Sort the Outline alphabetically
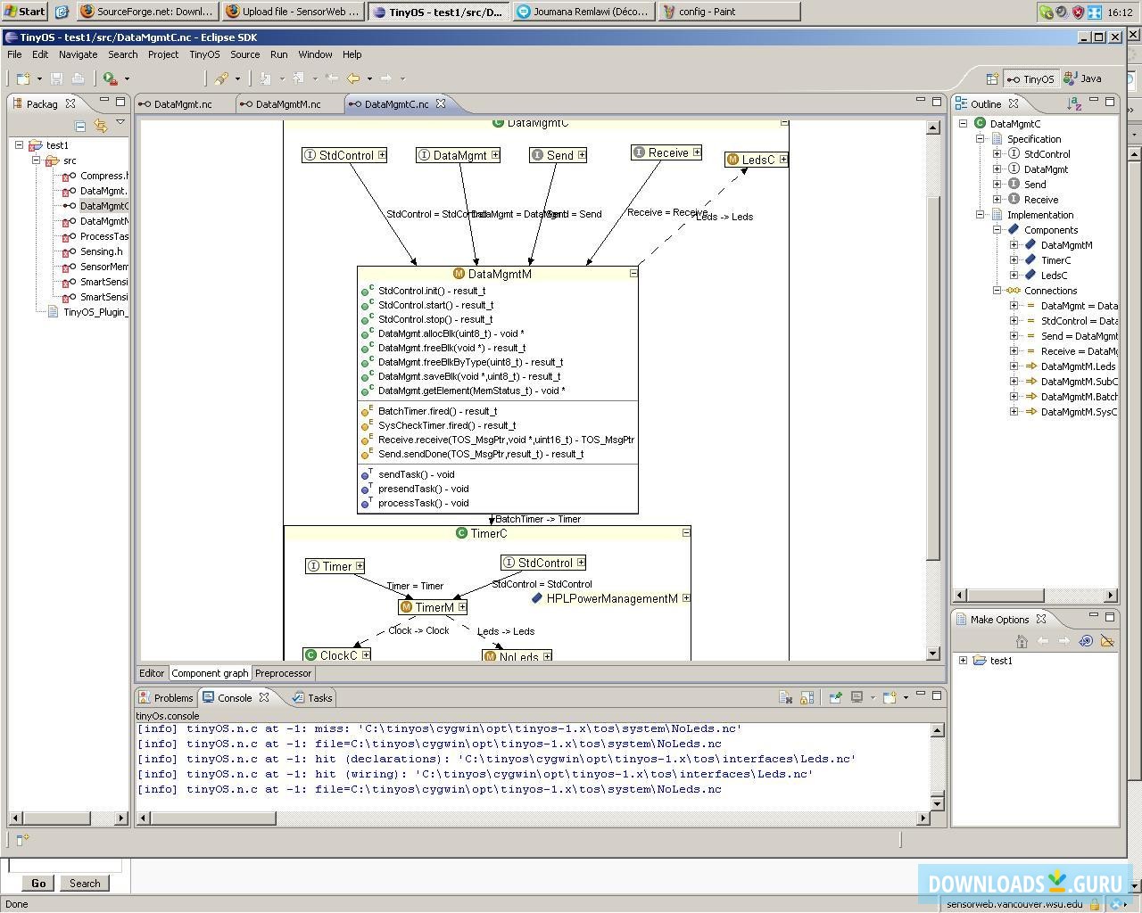1142x913 pixels. point(1073,104)
